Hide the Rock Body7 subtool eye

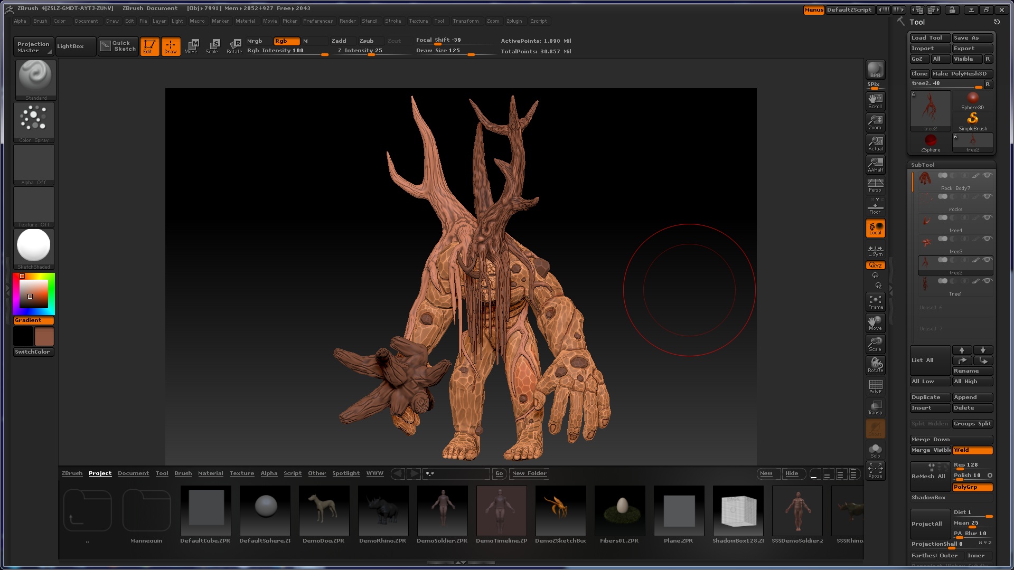click(987, 175)
